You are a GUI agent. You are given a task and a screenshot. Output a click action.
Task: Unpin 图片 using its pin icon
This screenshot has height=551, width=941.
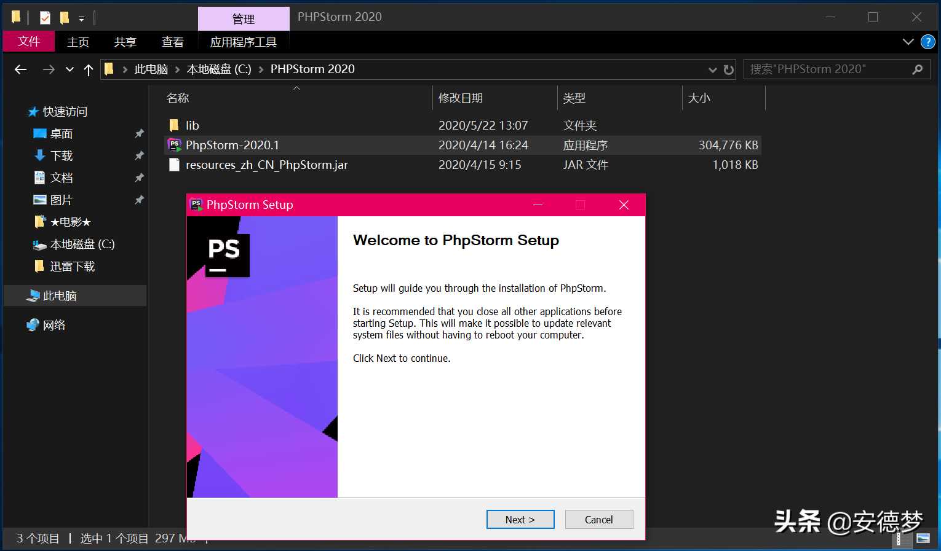(139, 200)
